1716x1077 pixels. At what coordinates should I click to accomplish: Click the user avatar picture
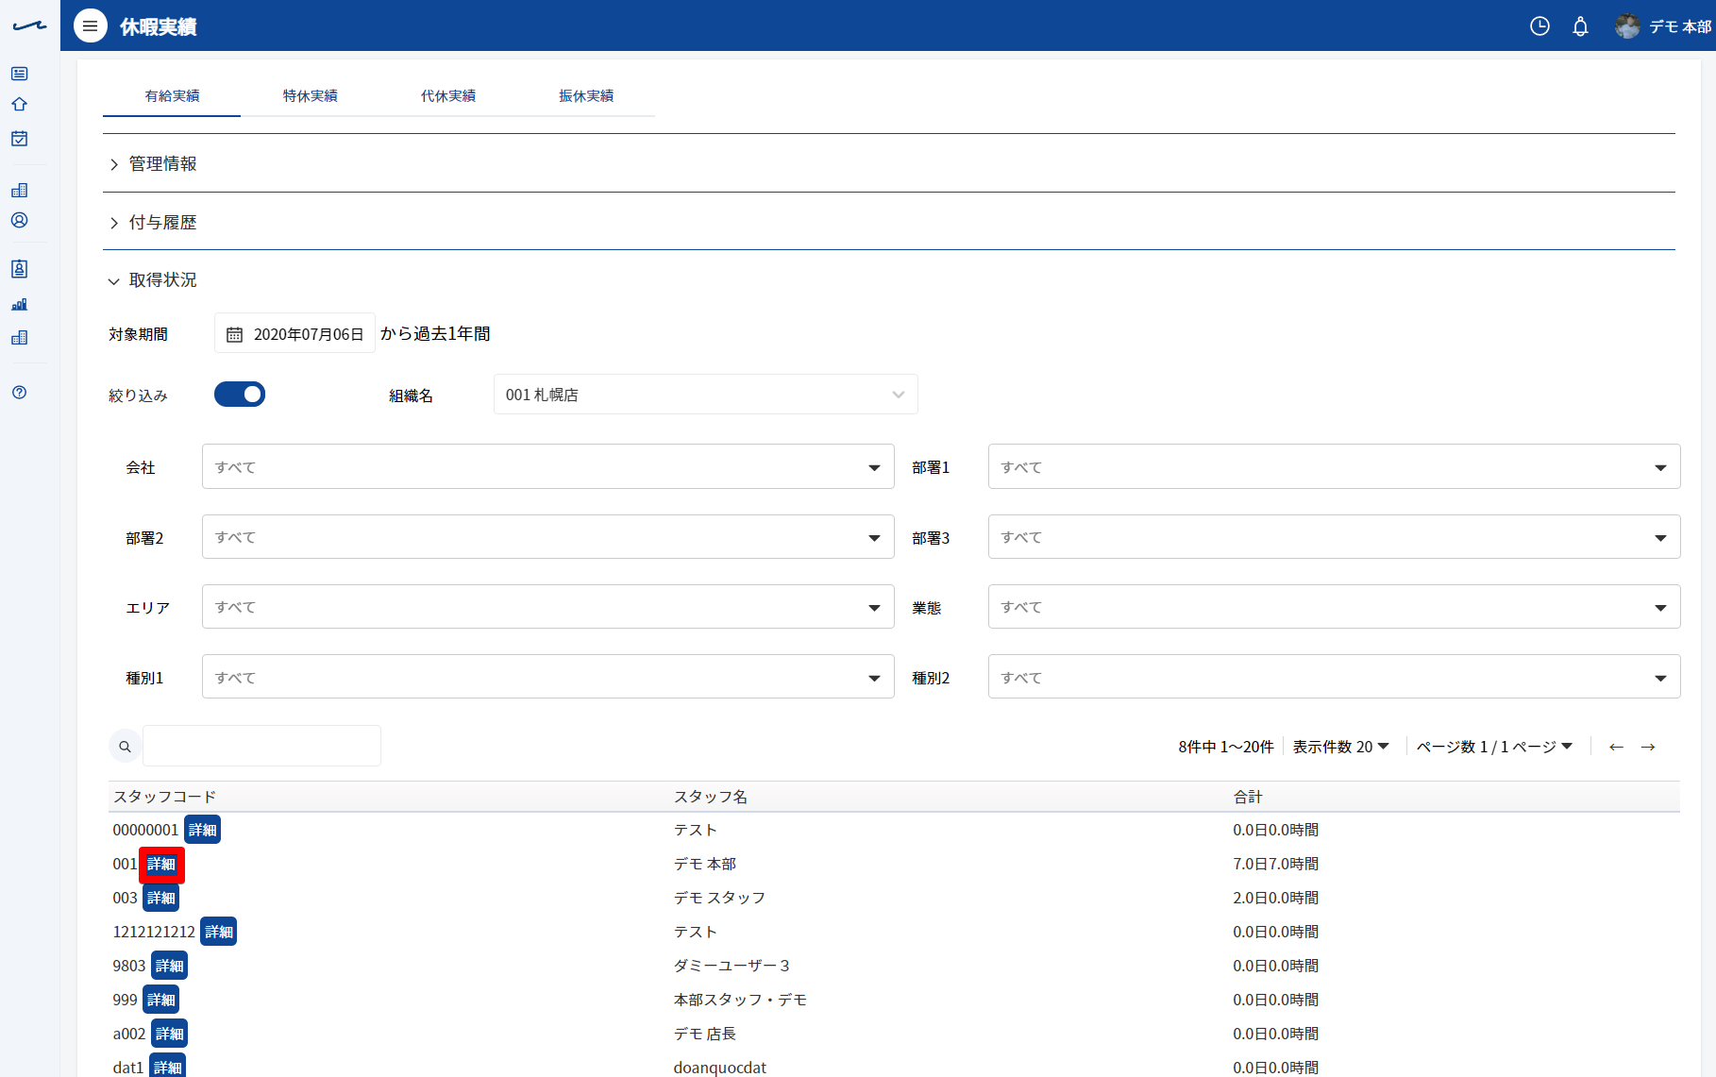pos(1627,26)
